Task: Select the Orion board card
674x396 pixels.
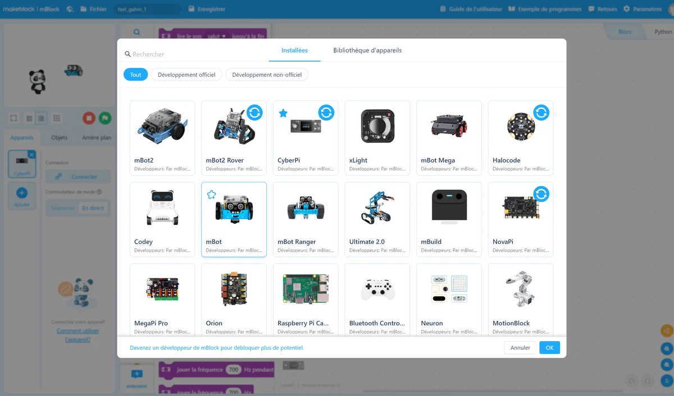Action: click(x=234, y=300)
